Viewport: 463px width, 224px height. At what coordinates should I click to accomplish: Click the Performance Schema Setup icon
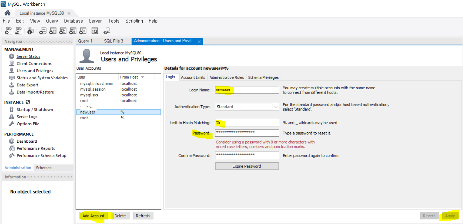coord(12,155)
